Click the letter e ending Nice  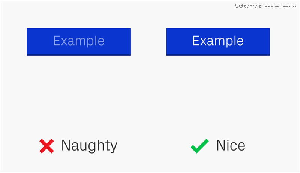[x=241, y=147]
